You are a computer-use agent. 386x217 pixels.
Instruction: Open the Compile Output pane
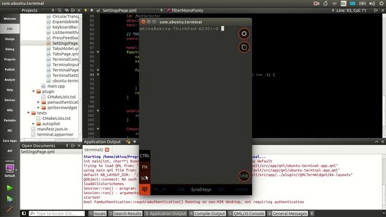207,213
